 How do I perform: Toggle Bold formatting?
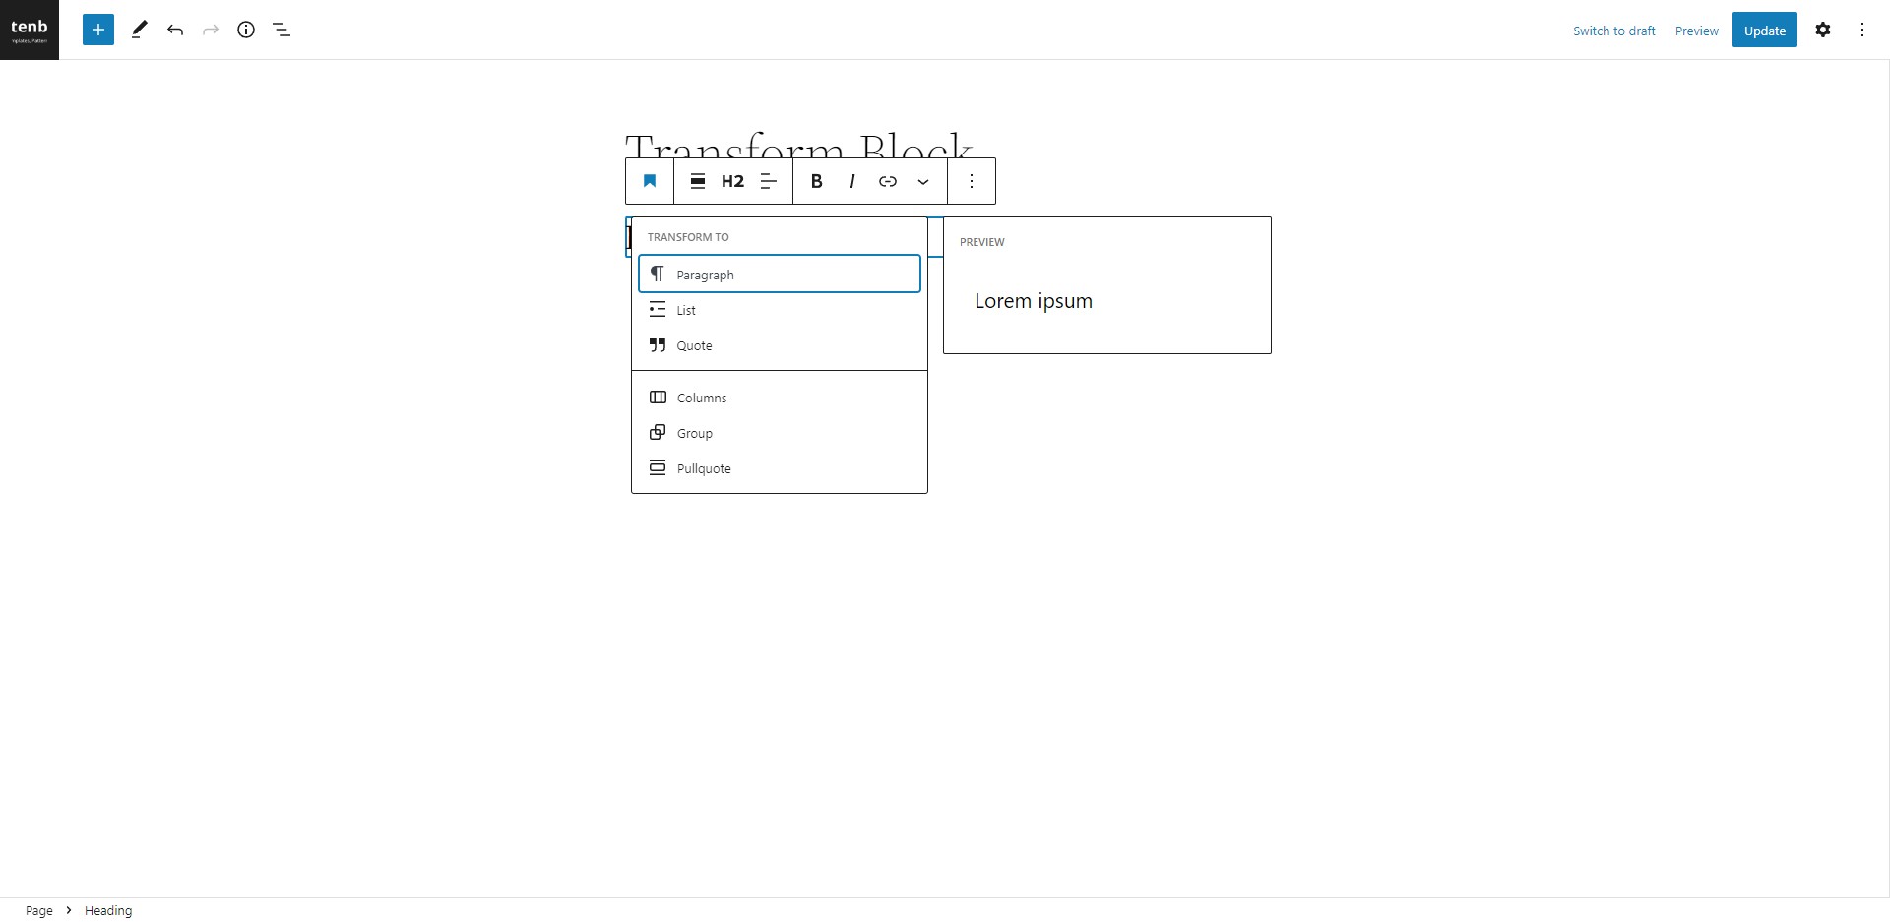point(816,181)
